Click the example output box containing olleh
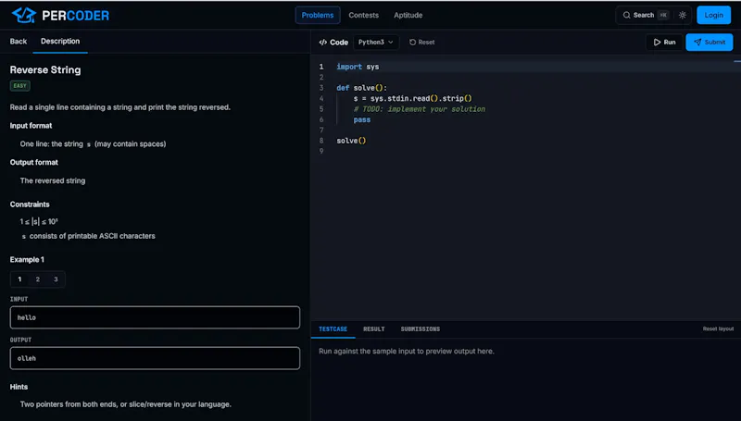 click(155, 358)
